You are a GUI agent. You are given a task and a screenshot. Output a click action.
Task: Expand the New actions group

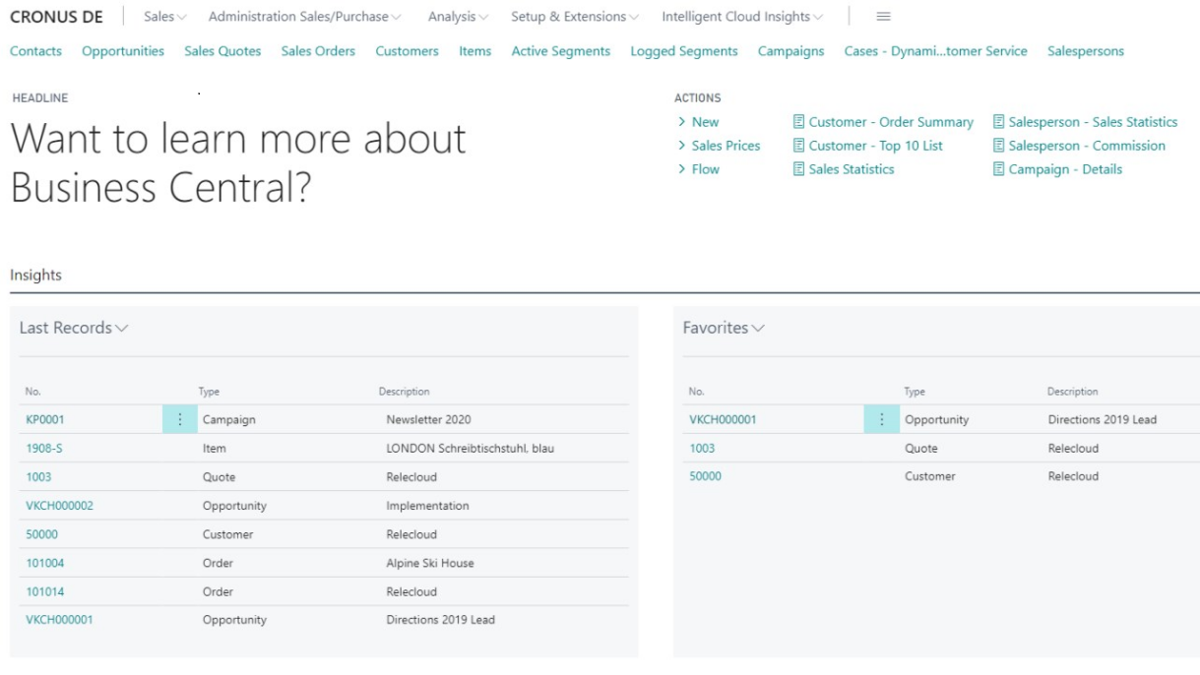(704, 122)
